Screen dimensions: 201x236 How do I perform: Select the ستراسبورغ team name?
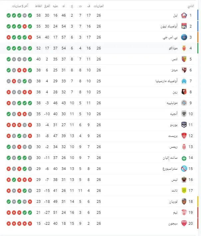[x=170, y=169]
